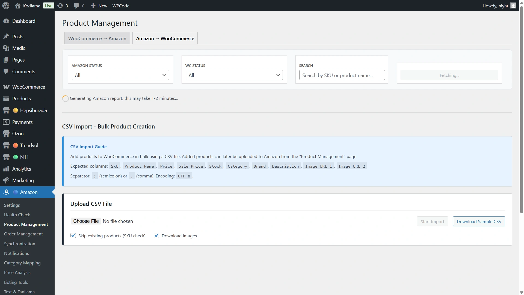The image size is (524, 295).
Task: Click Download Sample CSV button
Action: (x=479, y=221)
